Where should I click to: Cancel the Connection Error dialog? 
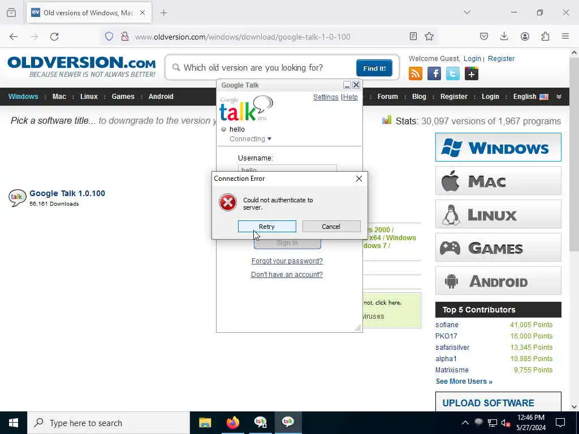pyautogui.click(x=331, y=226)
